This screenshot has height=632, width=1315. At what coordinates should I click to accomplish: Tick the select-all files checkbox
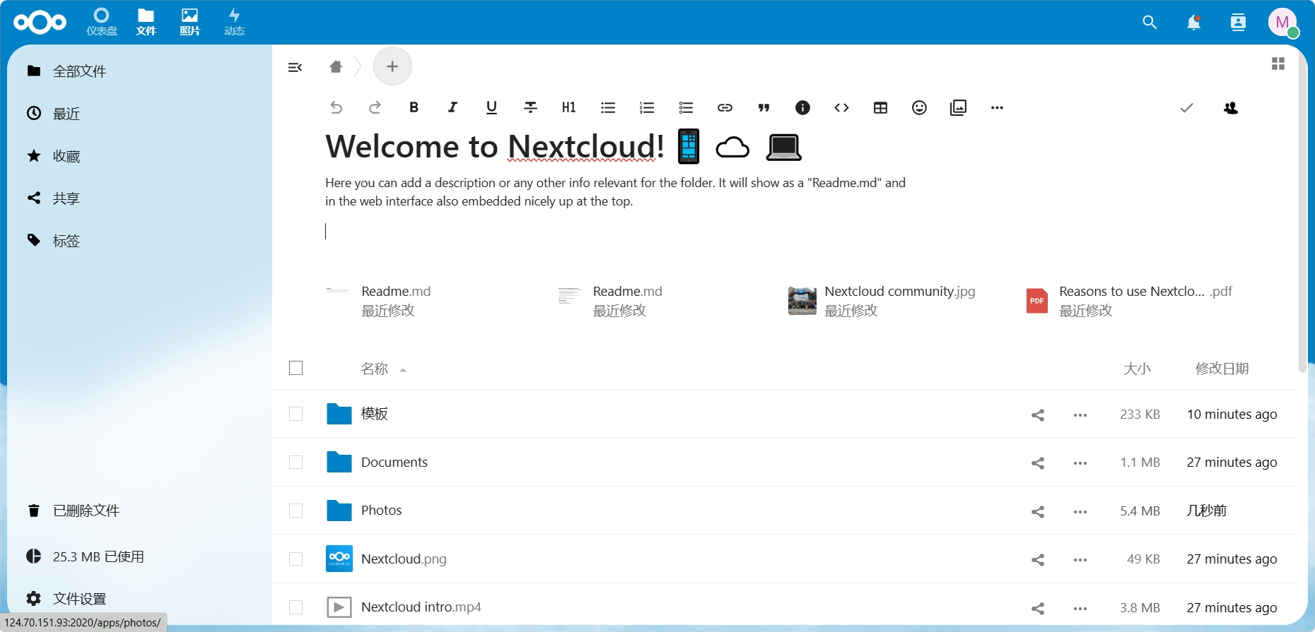(x=296, y=368)
